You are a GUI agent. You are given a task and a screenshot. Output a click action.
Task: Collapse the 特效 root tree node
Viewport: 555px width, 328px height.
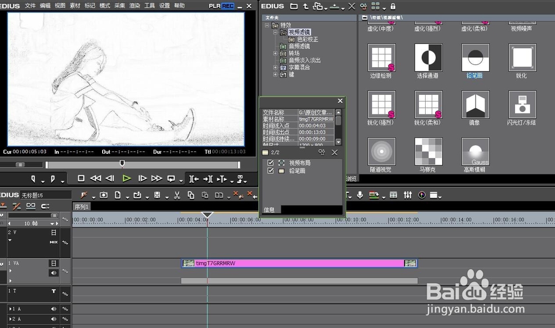267,25
